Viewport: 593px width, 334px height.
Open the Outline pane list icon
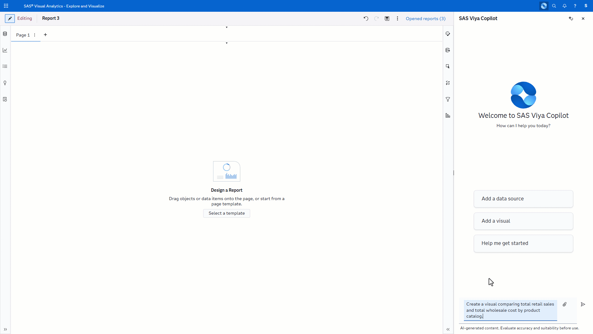pyautogui.click(x=5, y=66)
